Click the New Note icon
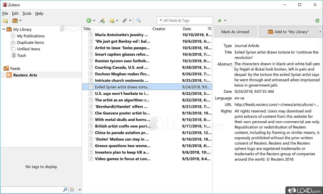Screen dimensions: 323x194 click(112, 21)
